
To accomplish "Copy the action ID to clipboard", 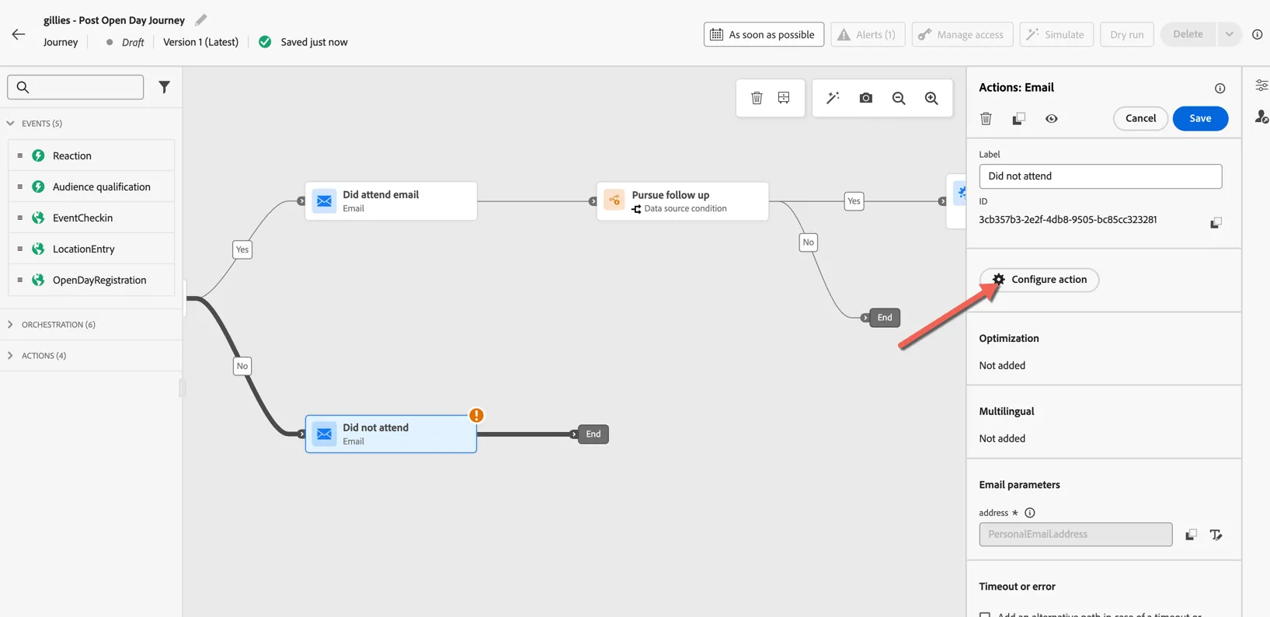I will pos(1216,223).
